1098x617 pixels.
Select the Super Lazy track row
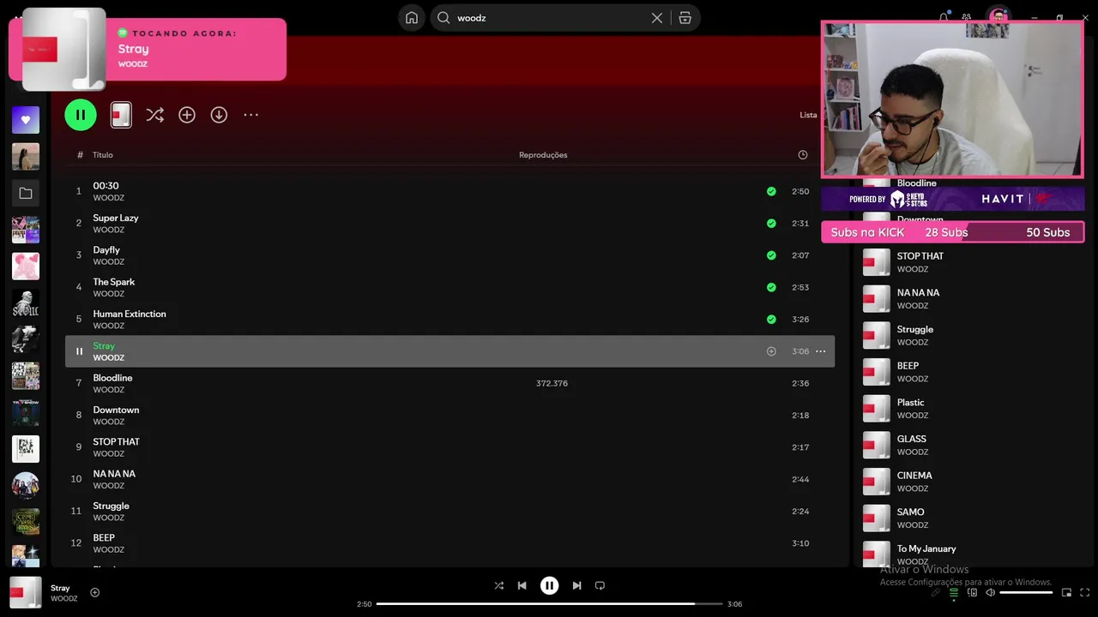point(449,223)
